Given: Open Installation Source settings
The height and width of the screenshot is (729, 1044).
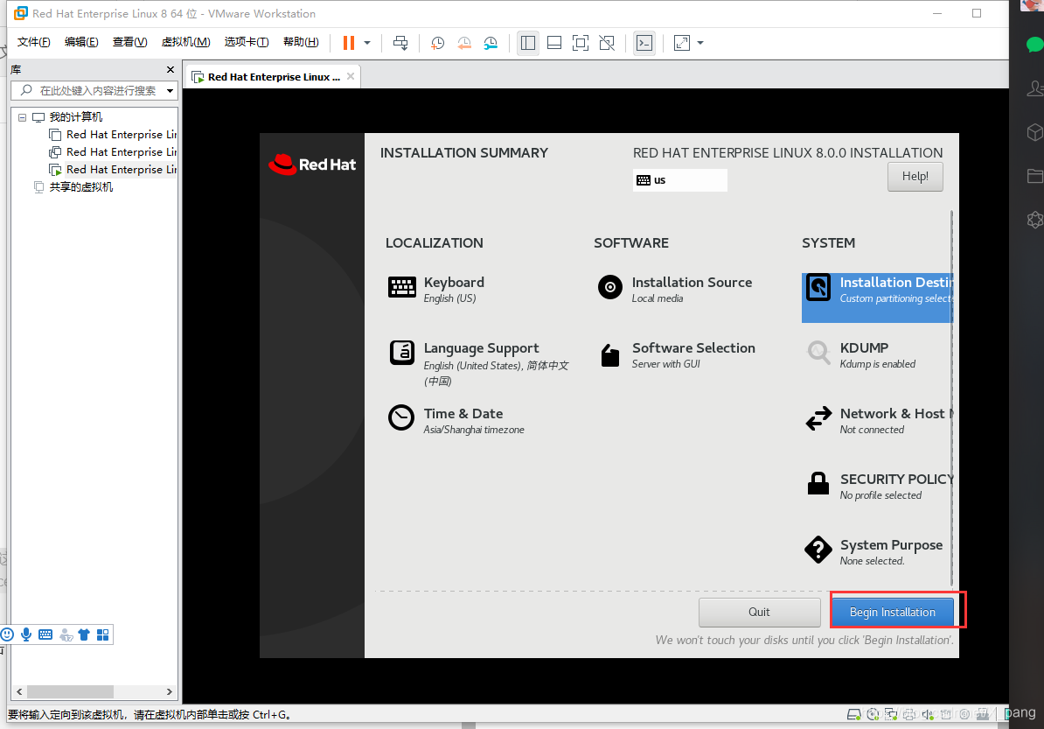Looking at the screenshot, I should pyautogui.click(x=675, y=289).
